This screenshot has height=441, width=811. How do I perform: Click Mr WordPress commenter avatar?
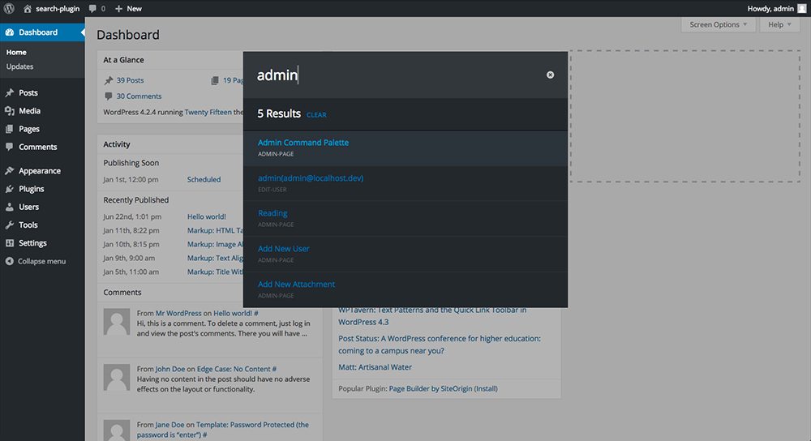click(117, 322)
